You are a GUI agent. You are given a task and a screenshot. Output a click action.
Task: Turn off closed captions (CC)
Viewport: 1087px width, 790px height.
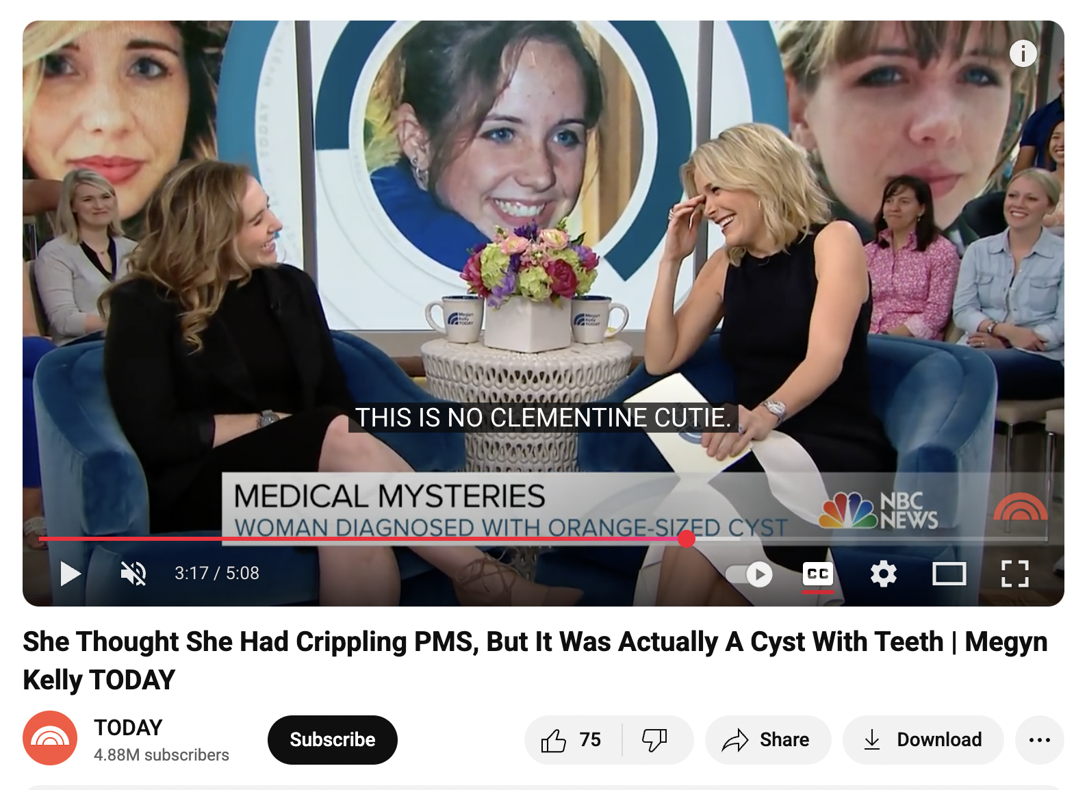click(x=818, y=574)
